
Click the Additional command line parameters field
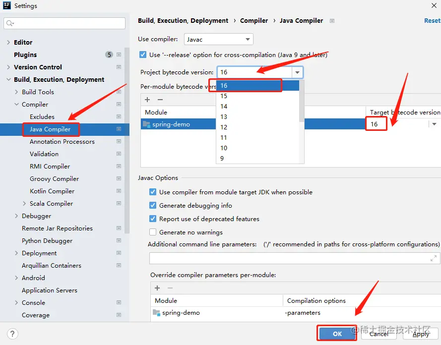[295, 258]
